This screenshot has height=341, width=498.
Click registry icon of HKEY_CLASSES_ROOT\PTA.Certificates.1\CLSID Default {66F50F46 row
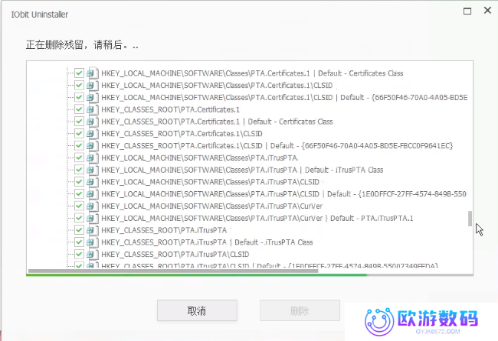click(x=93, y=145)
